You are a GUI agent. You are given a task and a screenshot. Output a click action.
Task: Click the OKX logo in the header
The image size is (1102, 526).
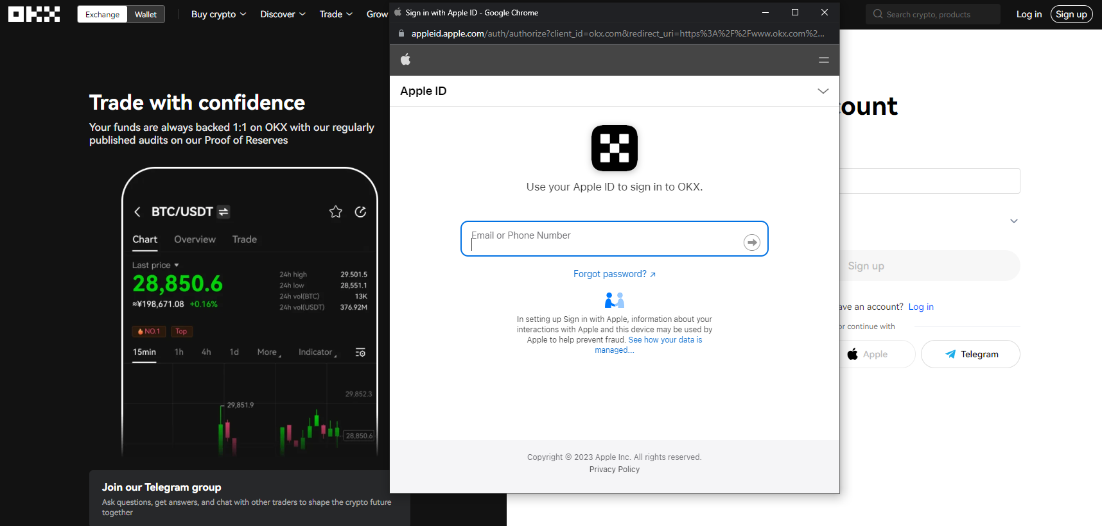34,14
